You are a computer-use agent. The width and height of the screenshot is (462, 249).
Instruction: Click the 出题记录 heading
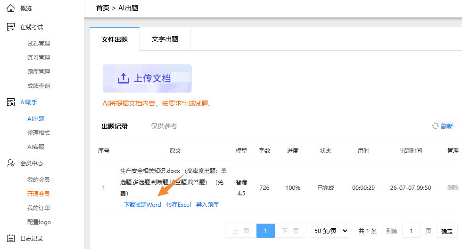[115, 126]
